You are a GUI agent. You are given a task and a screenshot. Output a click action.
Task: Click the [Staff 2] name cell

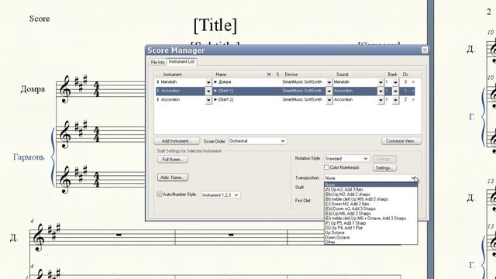226,100
